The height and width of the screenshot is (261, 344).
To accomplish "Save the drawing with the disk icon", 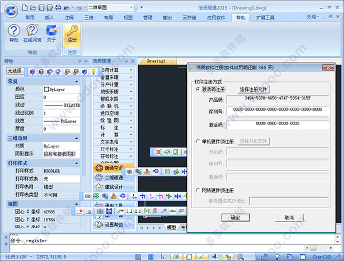I will tap(41, 8).
